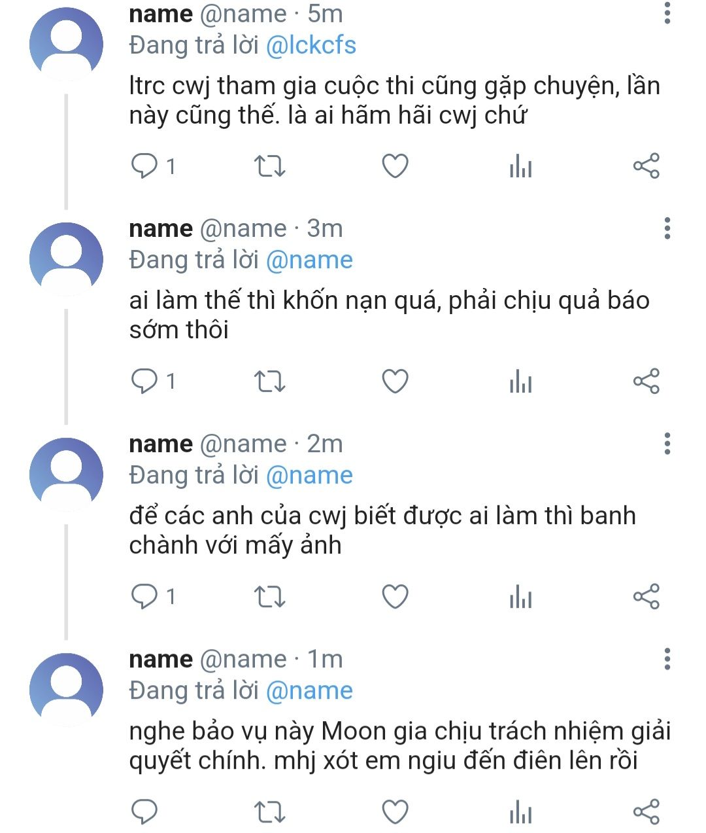View analytics of the 5m-ago tweet
Image resolution: width=706 pixels, height=833 pixels.
[520, 166]
